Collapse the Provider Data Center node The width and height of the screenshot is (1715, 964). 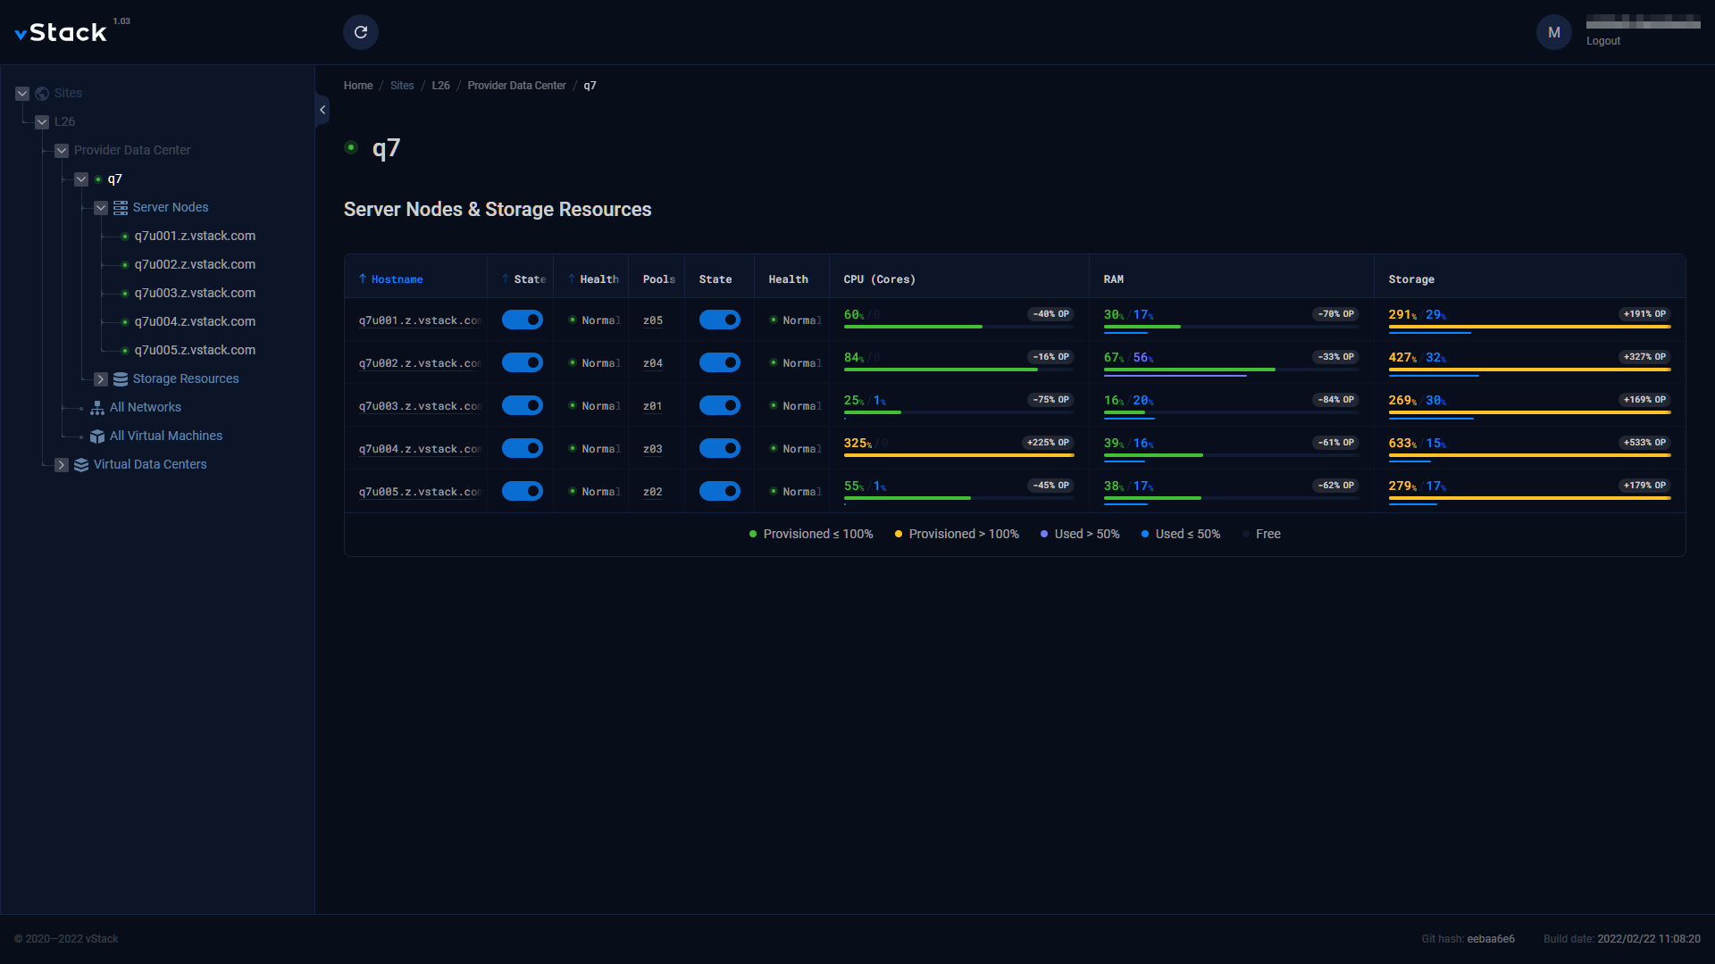62,151
